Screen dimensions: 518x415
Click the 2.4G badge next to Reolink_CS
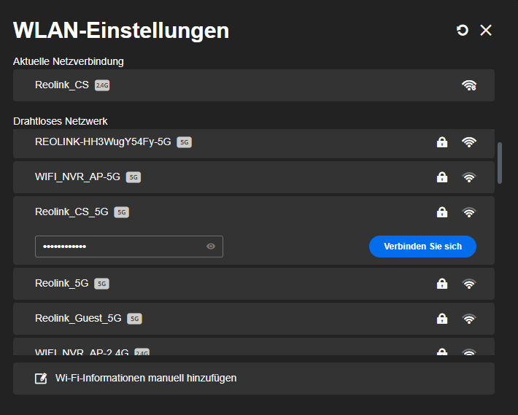(102, 85)
